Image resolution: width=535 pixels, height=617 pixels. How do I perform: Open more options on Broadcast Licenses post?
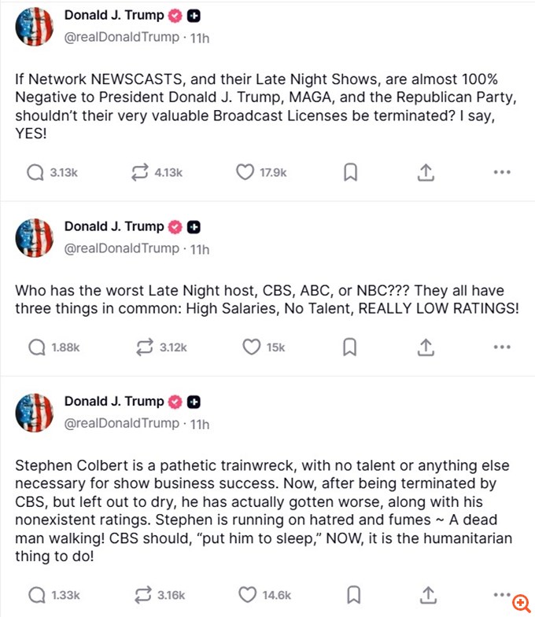502,172
